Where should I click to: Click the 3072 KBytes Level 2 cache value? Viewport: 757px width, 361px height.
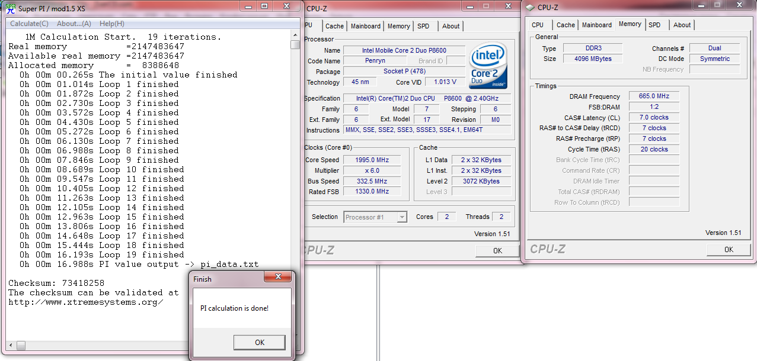tap(481, 181)
